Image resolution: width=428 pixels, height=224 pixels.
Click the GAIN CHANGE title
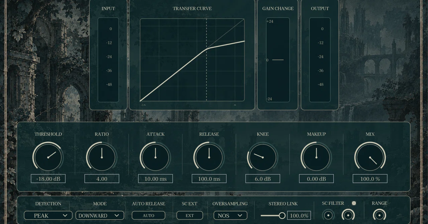tap(278, 8)
